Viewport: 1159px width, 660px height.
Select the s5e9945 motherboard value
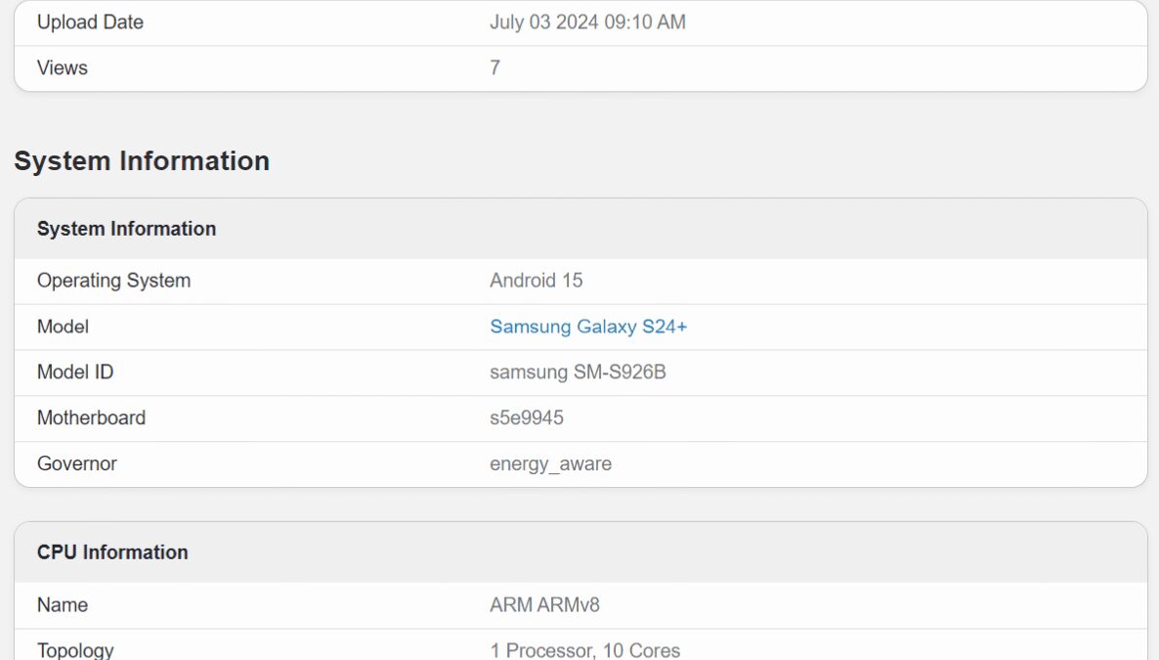[x=527, y=418]
